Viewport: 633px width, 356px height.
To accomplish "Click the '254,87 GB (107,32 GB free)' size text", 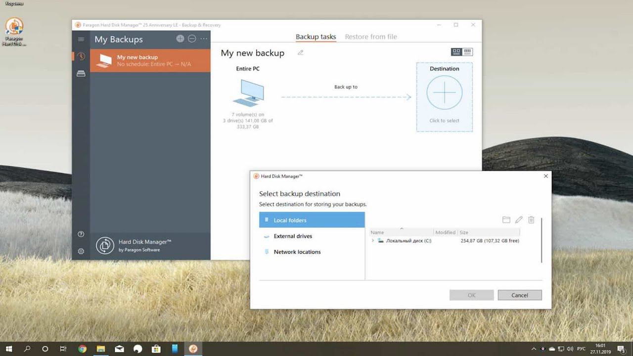I will tap(490, 241).
